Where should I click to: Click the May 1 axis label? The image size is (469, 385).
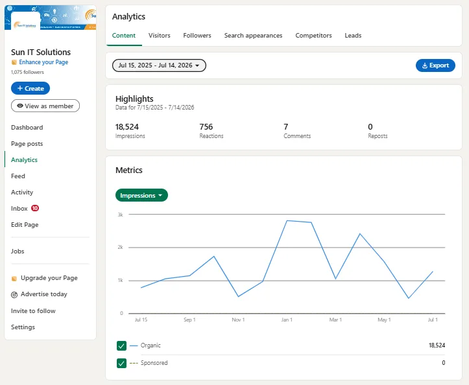coord(384,320)
